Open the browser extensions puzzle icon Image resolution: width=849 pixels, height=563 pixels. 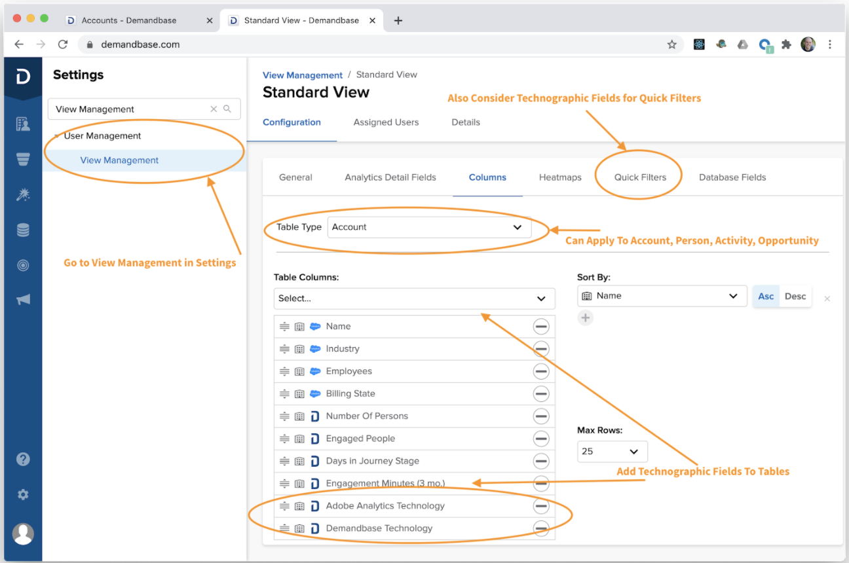click(786, 45)
